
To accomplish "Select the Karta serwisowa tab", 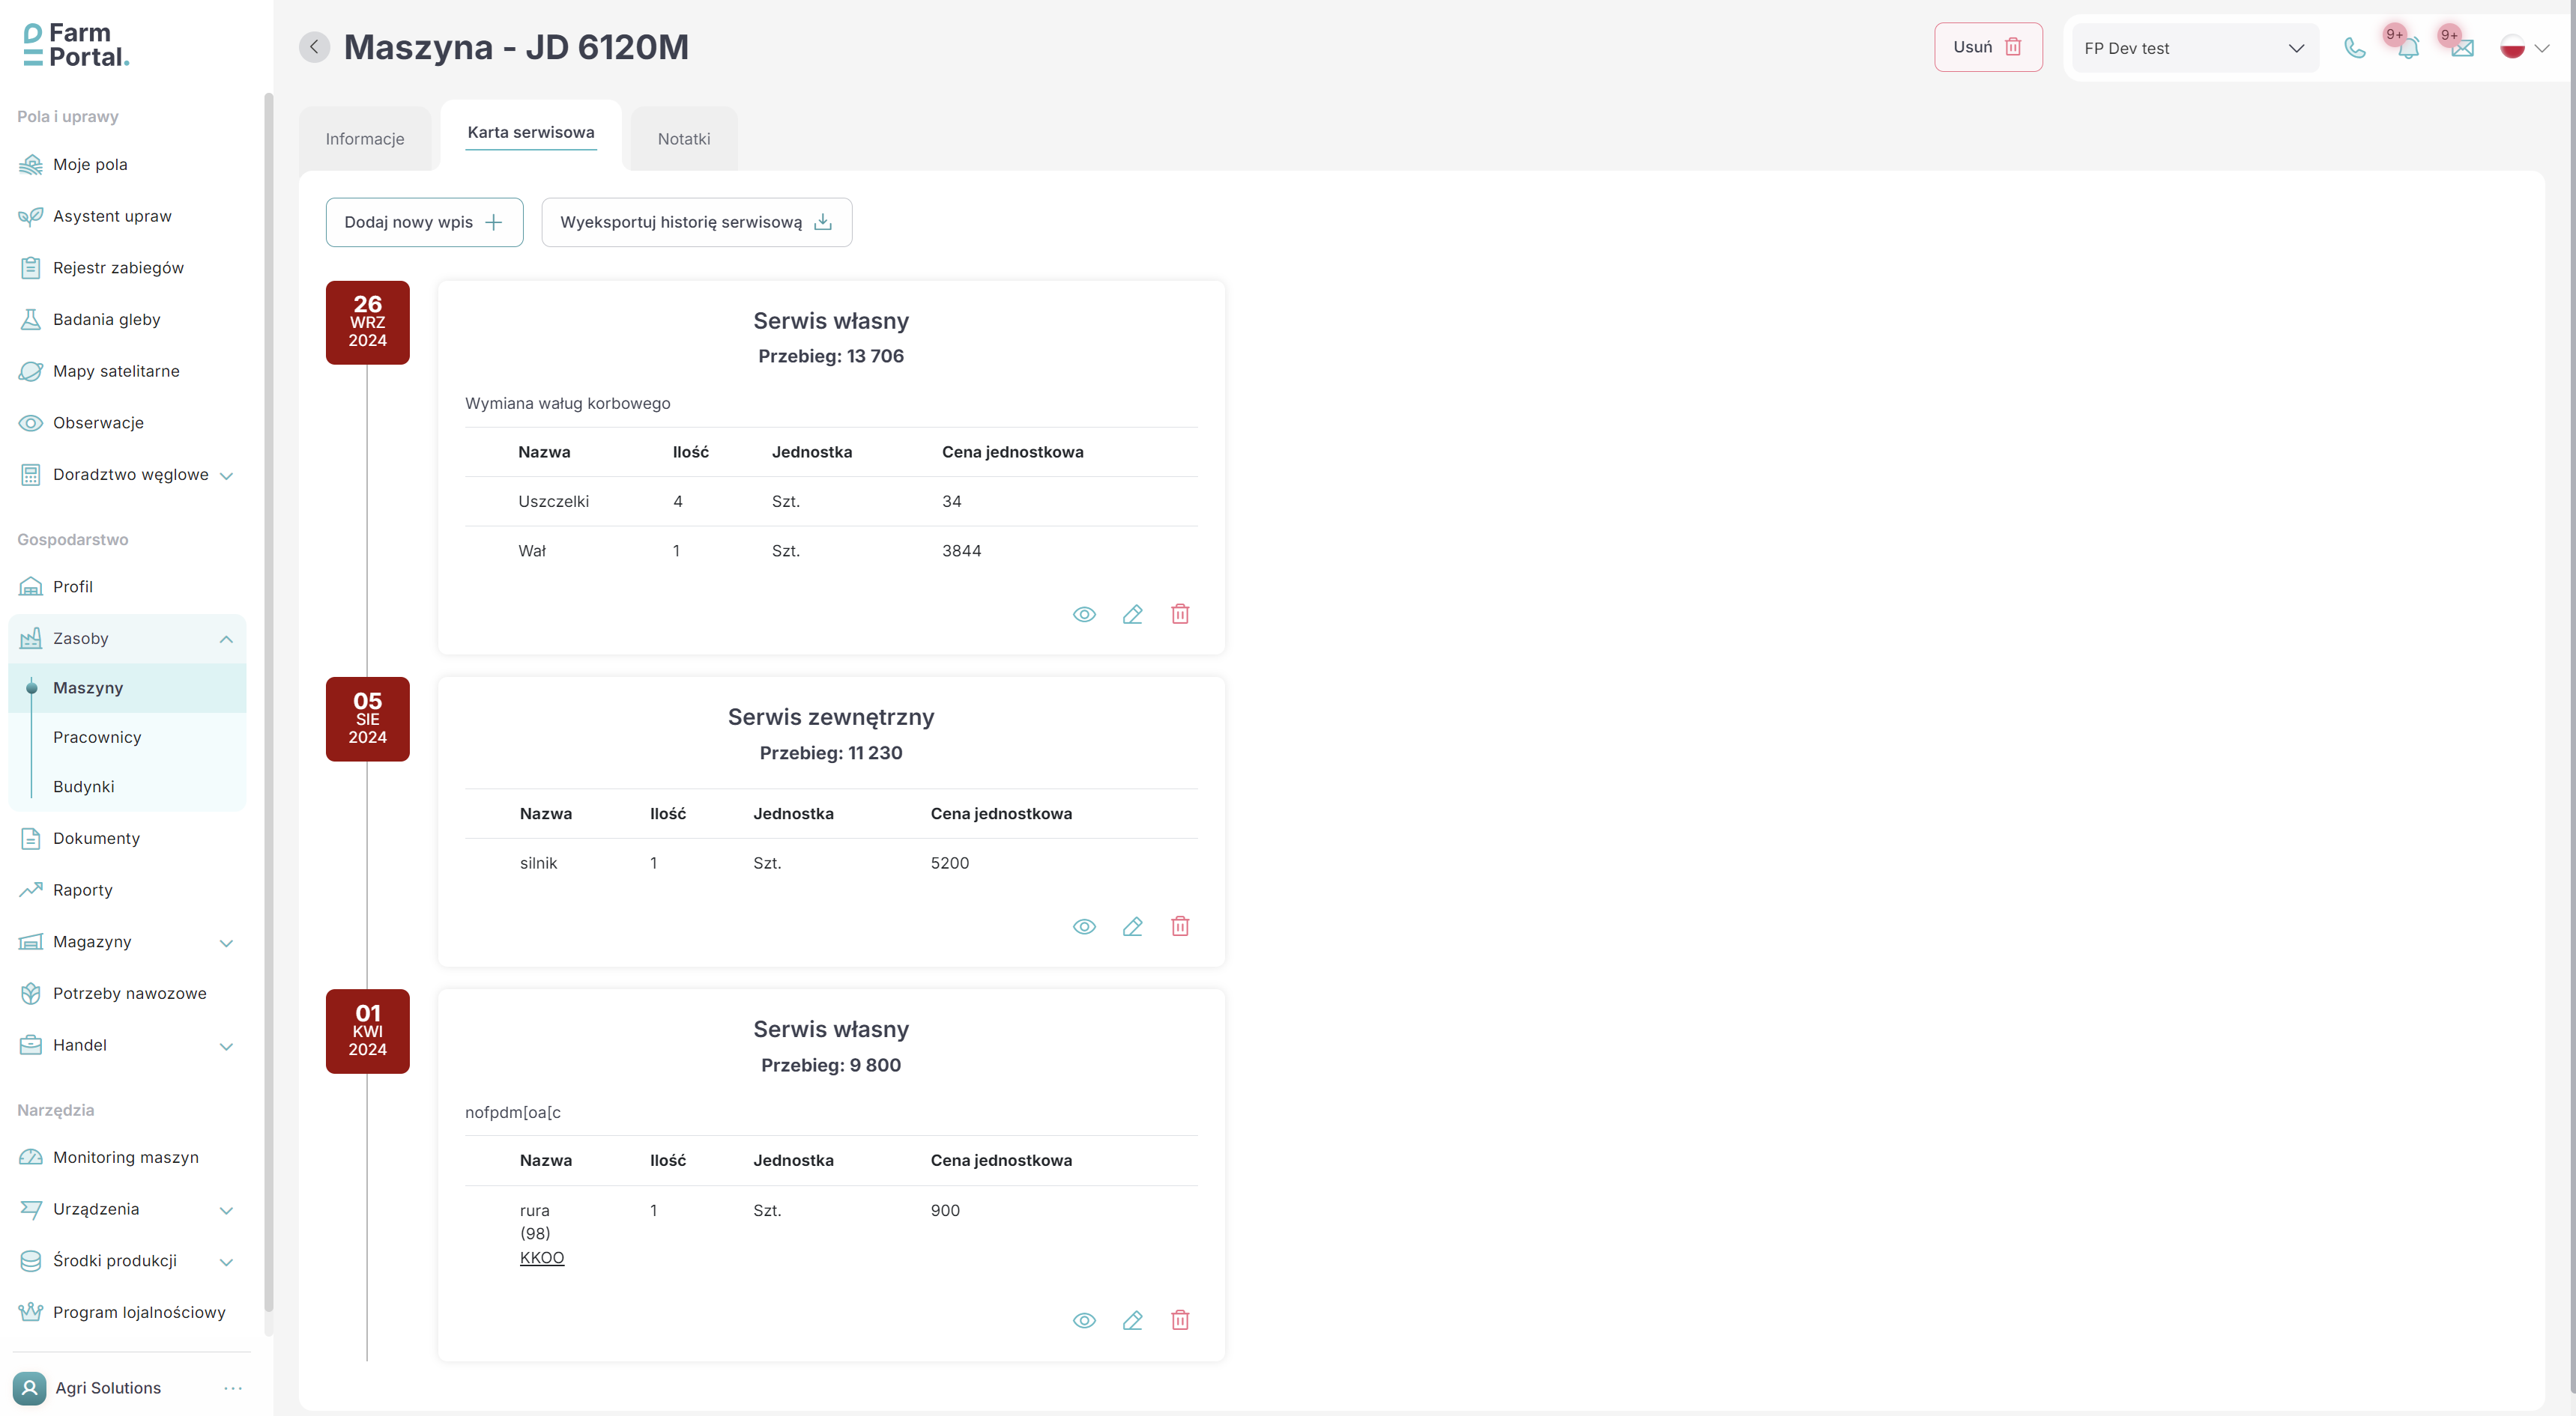I will pos(531,133).
